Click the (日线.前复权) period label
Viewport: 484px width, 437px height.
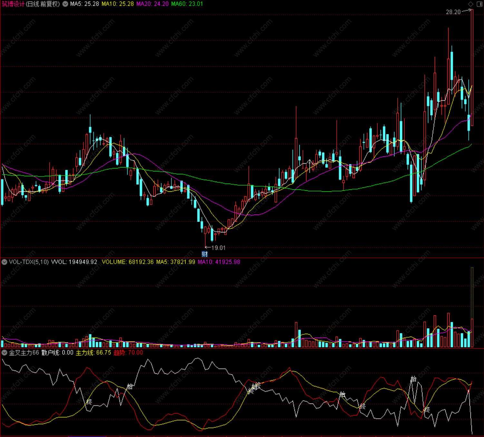pyautogui.click(x=43, y=4)
